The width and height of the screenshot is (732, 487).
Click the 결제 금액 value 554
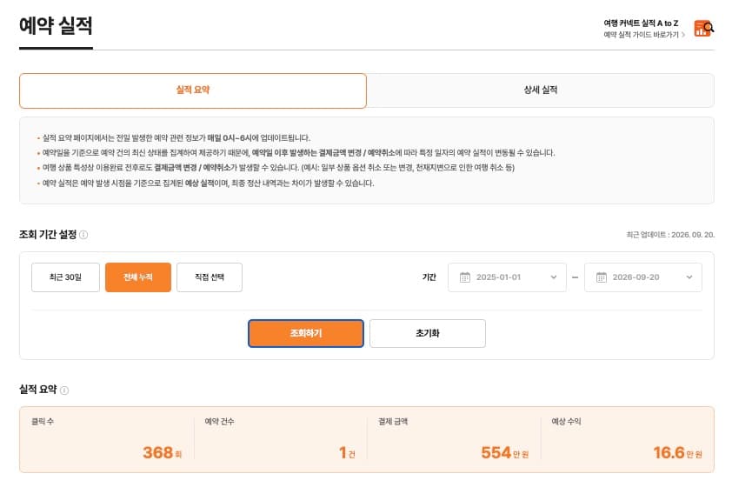[x=496, y=452]
